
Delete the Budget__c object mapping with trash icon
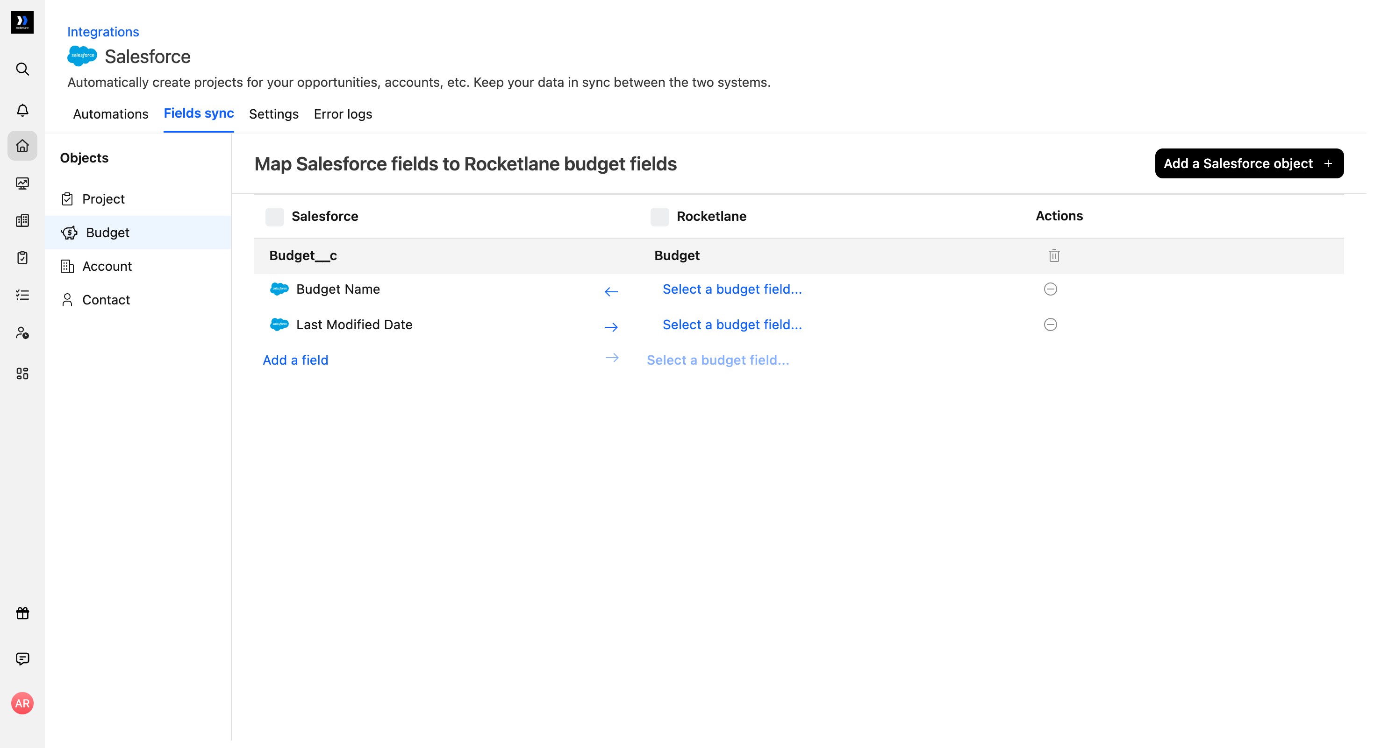1054,256
